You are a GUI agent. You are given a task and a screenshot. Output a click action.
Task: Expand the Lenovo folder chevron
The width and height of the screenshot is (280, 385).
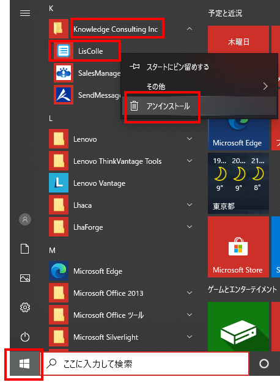coord(190,139)
